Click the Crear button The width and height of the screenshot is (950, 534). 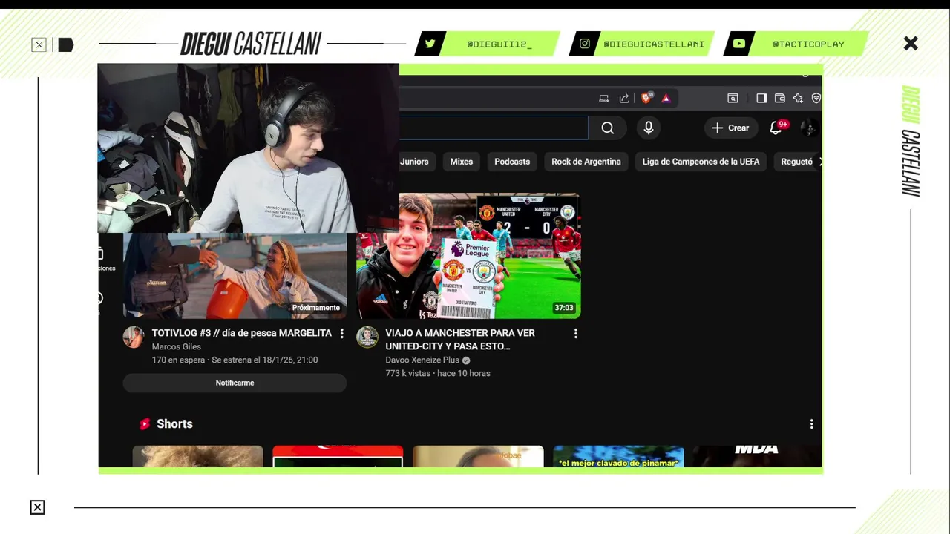point(731,128)
